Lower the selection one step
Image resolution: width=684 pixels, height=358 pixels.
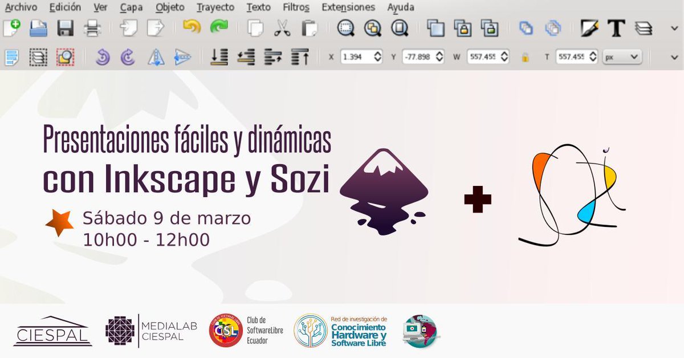coord(246,57)
